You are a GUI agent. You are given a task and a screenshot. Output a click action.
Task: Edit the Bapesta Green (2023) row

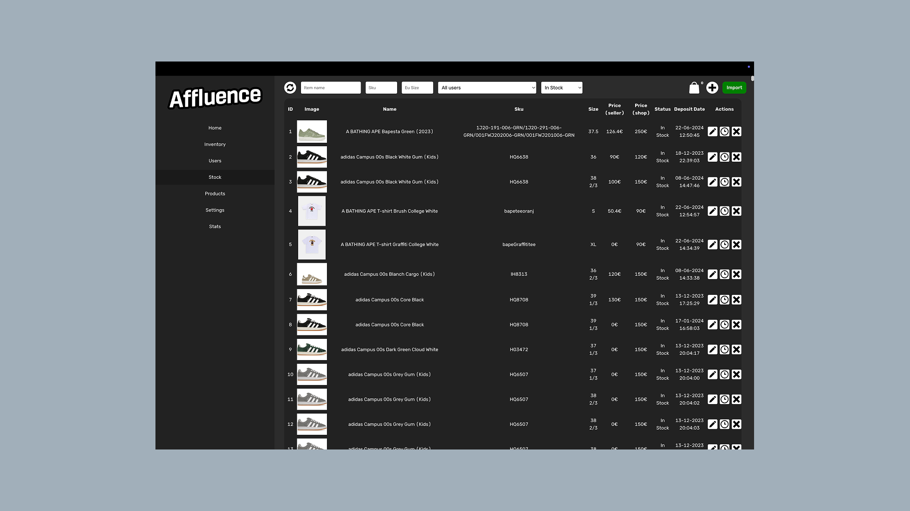712,132
